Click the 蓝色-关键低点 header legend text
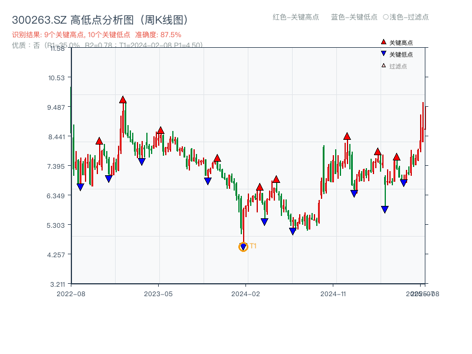 pyautogui.click(x=354, y=17)
